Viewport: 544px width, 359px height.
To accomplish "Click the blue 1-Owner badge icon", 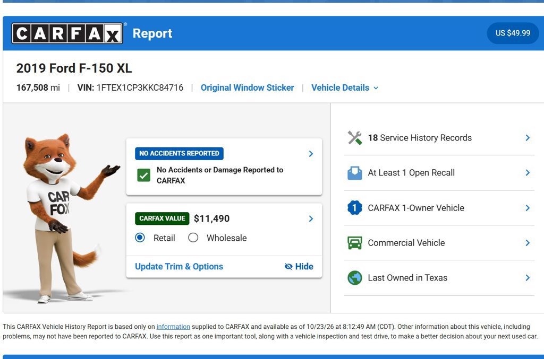I will tap(354, 208).
